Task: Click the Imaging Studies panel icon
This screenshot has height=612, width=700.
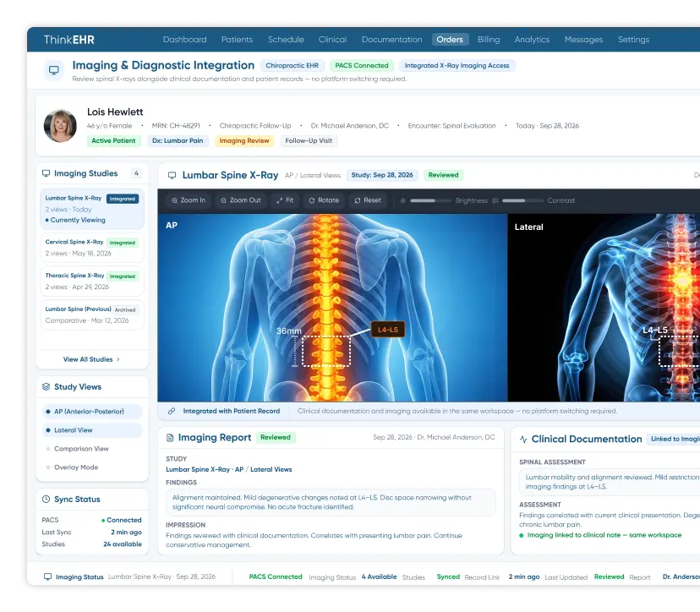Action: (x=46, y=173)
